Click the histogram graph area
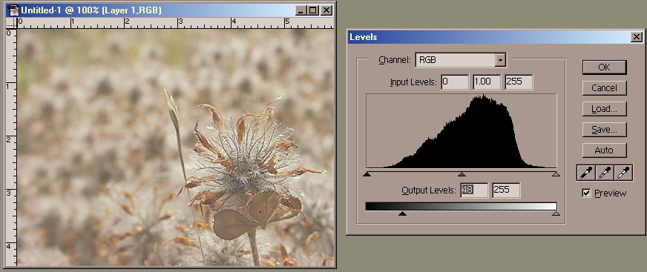 pos(462,130)
